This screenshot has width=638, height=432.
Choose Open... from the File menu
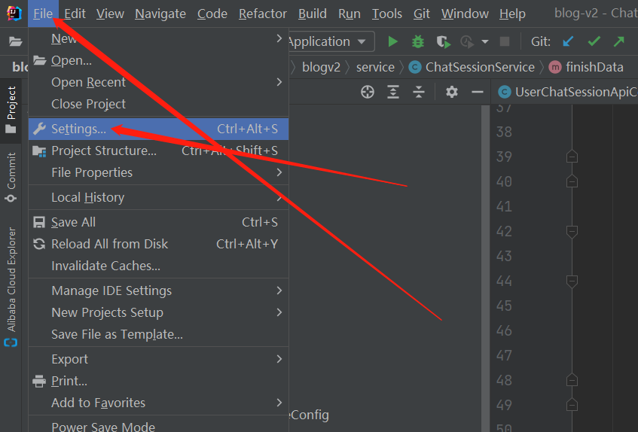coord(159,60)
